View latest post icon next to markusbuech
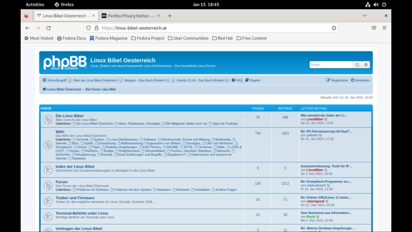 tap(328, 185)
